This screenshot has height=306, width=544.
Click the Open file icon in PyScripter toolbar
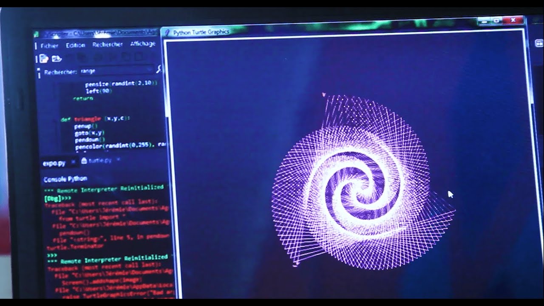tap(57, 59)
